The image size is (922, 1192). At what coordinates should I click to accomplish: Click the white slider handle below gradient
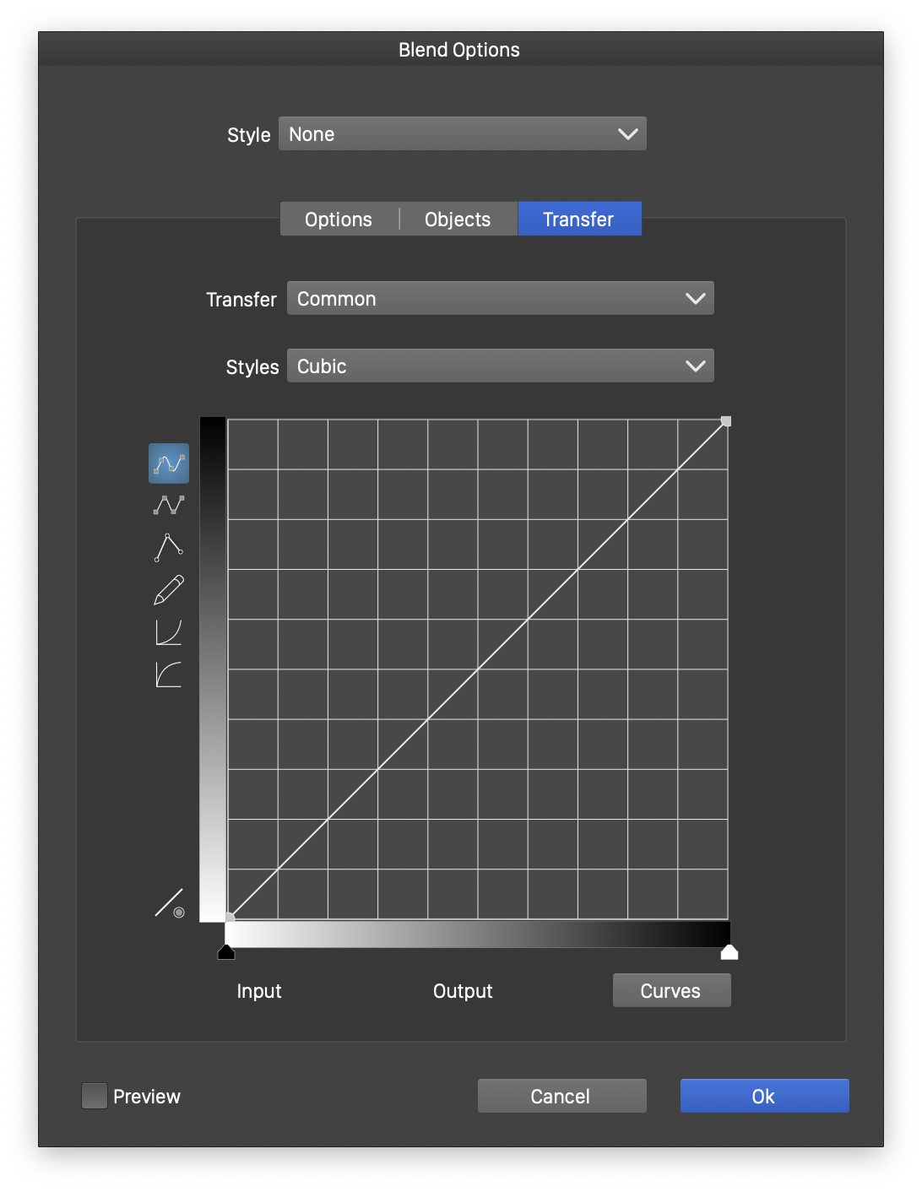(729, 952)
